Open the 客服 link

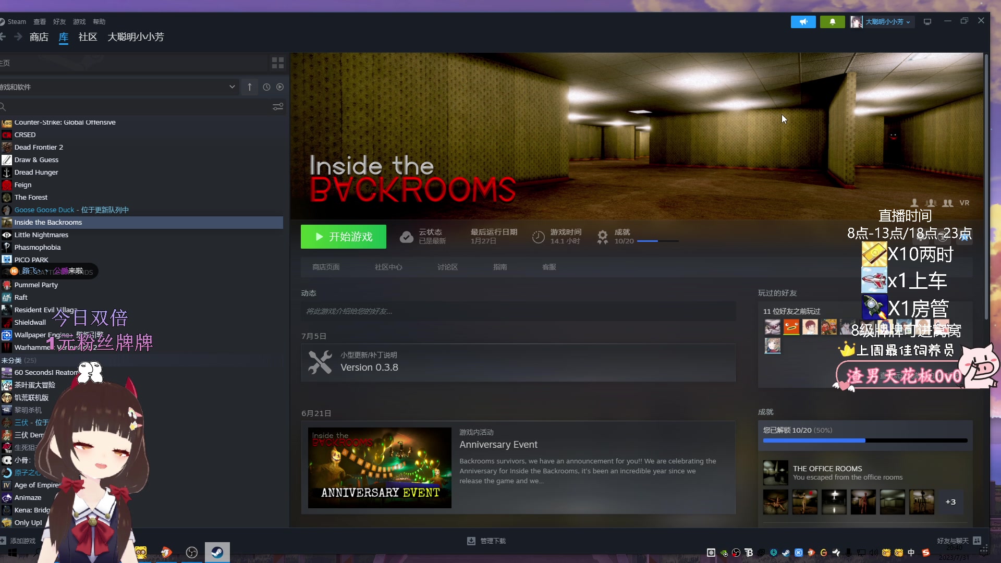[549, 267]
